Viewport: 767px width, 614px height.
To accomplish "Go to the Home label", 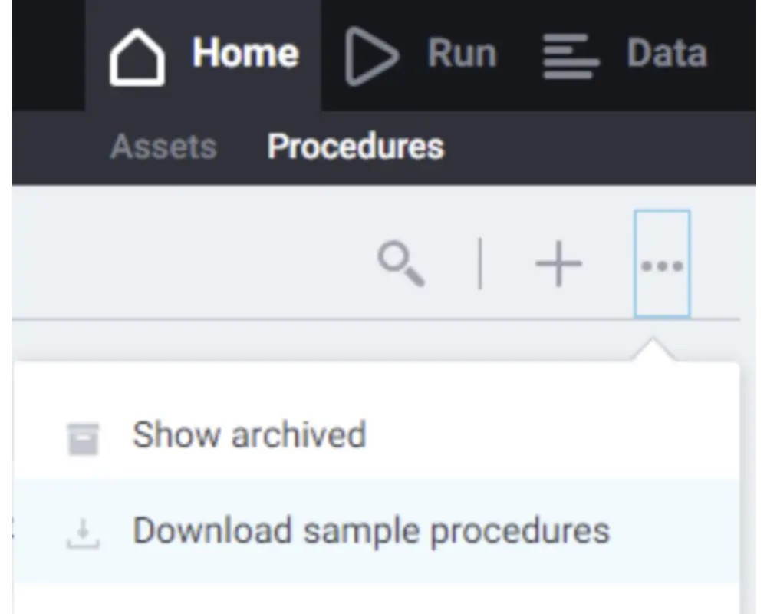I will (x=245, y=54).
